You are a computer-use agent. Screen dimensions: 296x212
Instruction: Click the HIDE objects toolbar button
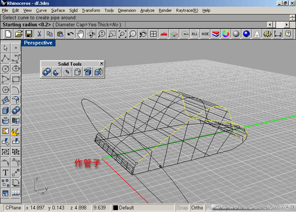205,34
